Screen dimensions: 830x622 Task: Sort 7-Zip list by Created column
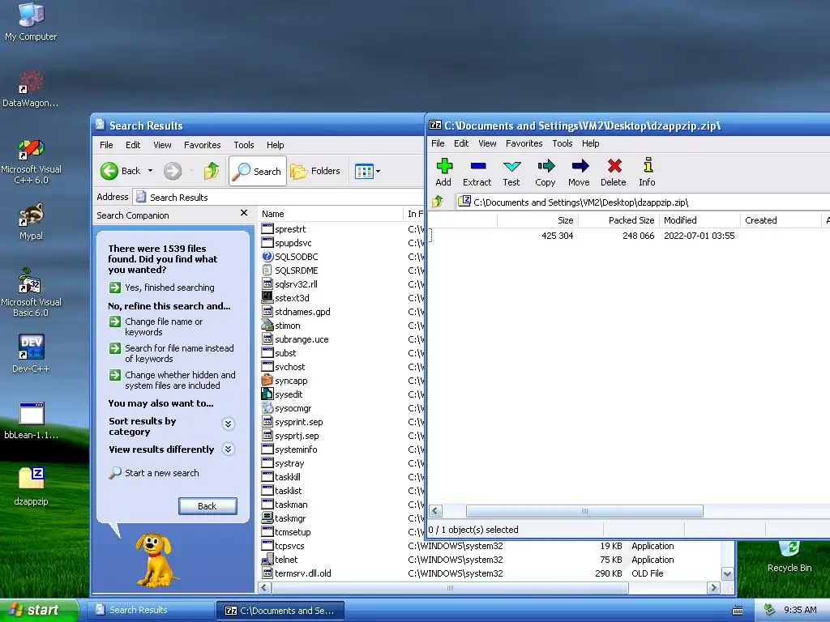coord(781,220)
